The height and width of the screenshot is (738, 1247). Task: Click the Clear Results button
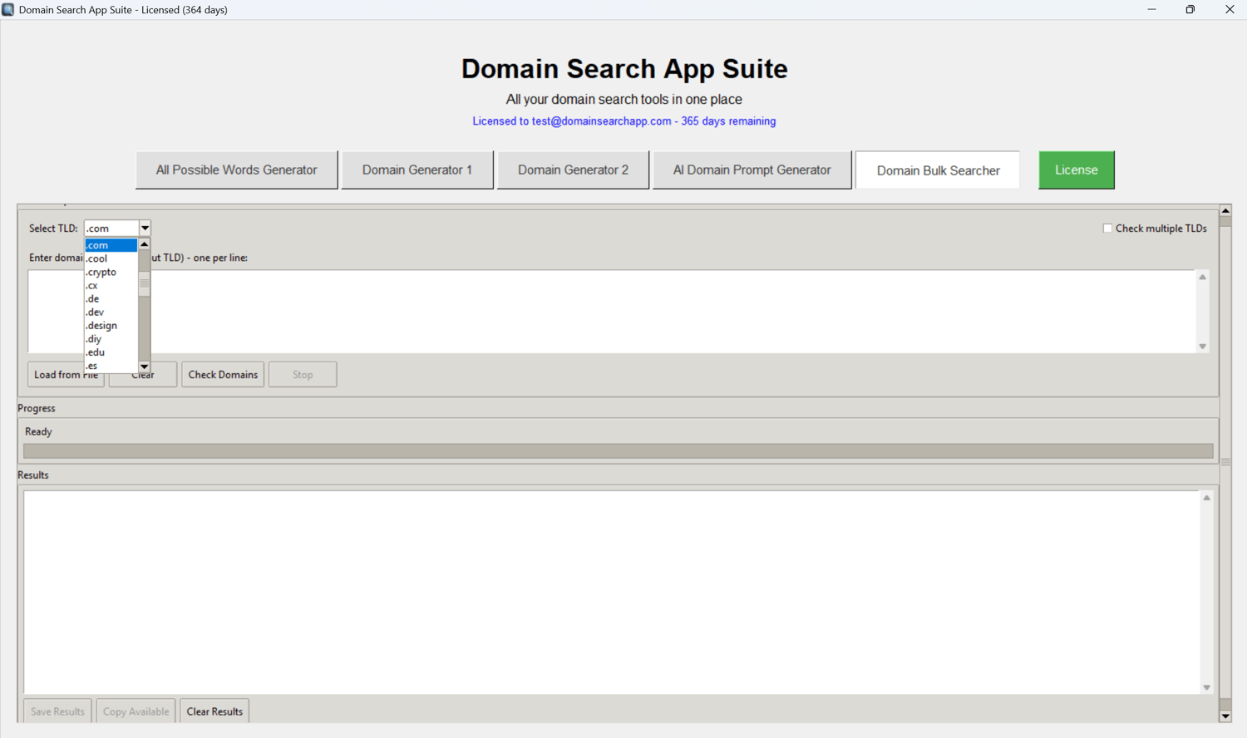214,711
